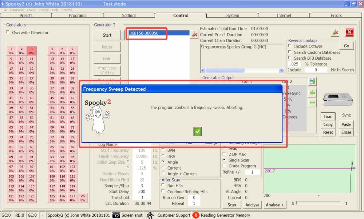The image size is (364, 219).
Task: Open the Programs tab
Action: point(78,15)
